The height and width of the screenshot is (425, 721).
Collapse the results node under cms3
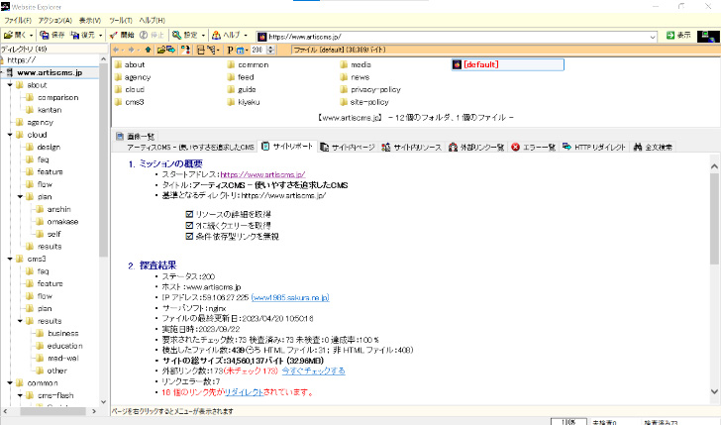(x=20, y=321)
